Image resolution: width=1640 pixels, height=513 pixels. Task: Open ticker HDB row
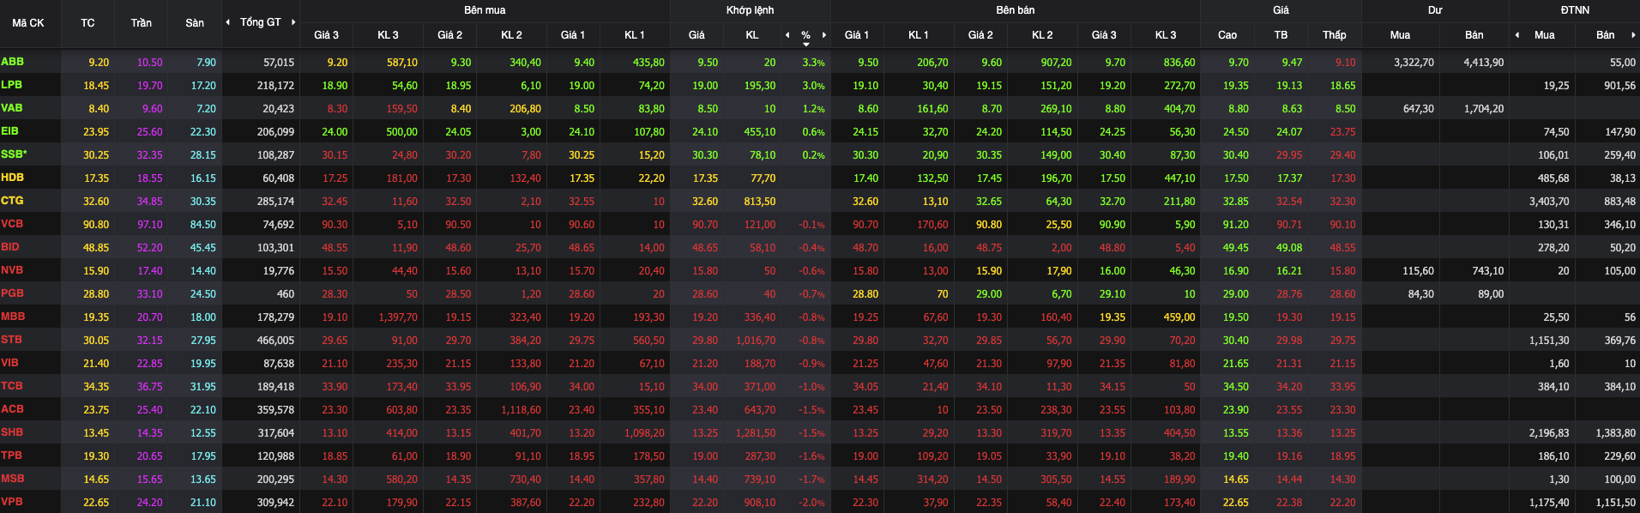point(13,178)
